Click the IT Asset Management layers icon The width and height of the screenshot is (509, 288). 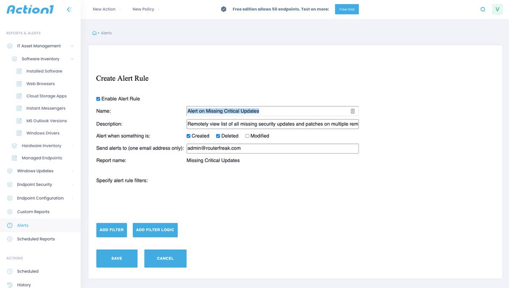coord(10,46)
